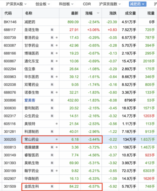Open the 沪深京A股 dropdown

click(x=16, y=4)
